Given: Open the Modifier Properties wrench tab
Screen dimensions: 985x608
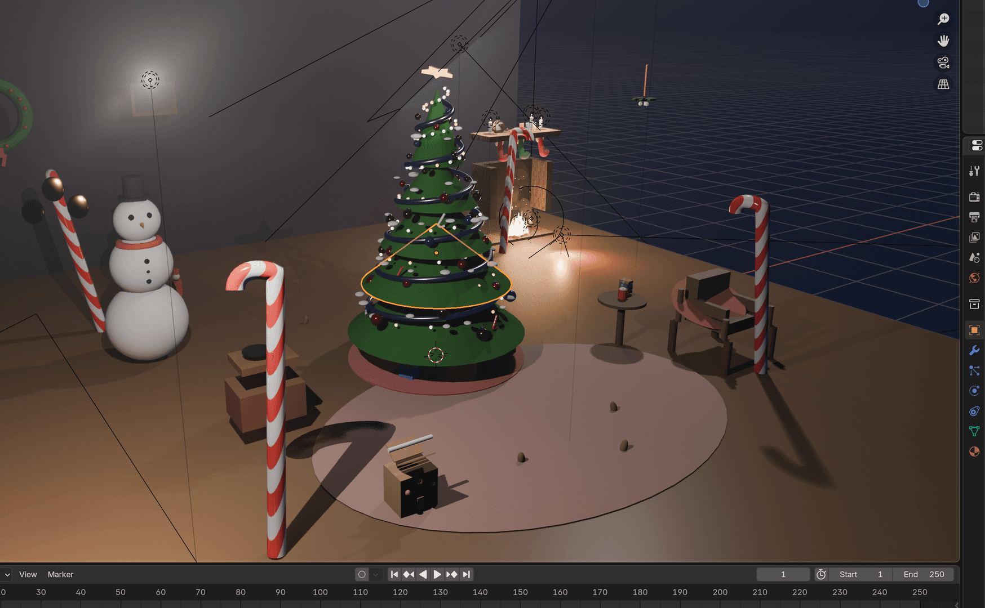Looking at the screenshot, I should (x=974, y=351).
